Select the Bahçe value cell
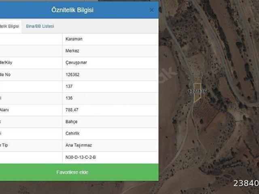The height and width of the screenshot is (194, 259). point(110,122)
